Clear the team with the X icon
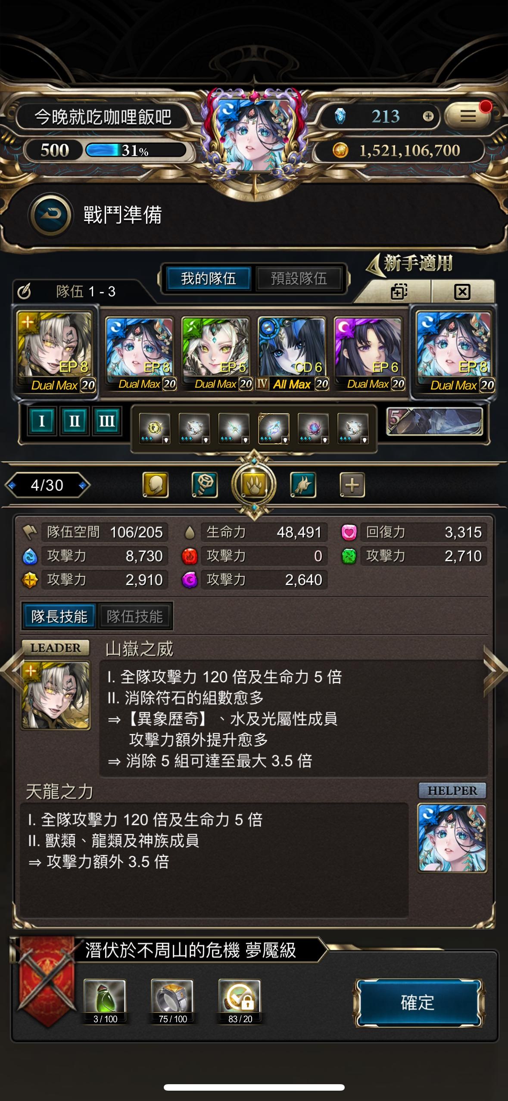The width and height of the screenshot is (508, 1101). (x=462, y=292)
